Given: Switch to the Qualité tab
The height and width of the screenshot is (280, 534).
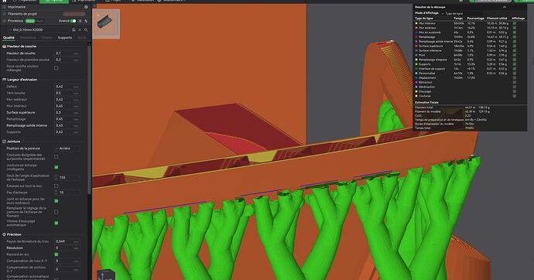Looking at the screenshot, I should pyautogui.click(x=9, y=38).
